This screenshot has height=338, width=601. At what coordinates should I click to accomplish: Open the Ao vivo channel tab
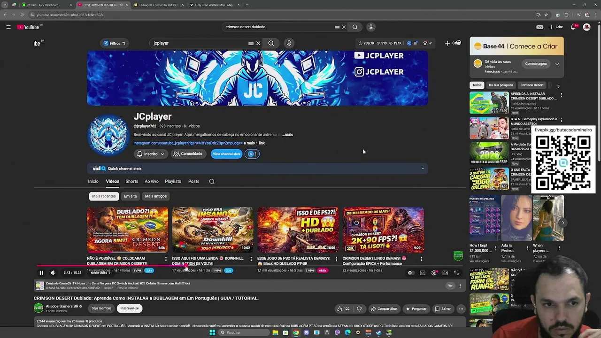pos(151,181)
